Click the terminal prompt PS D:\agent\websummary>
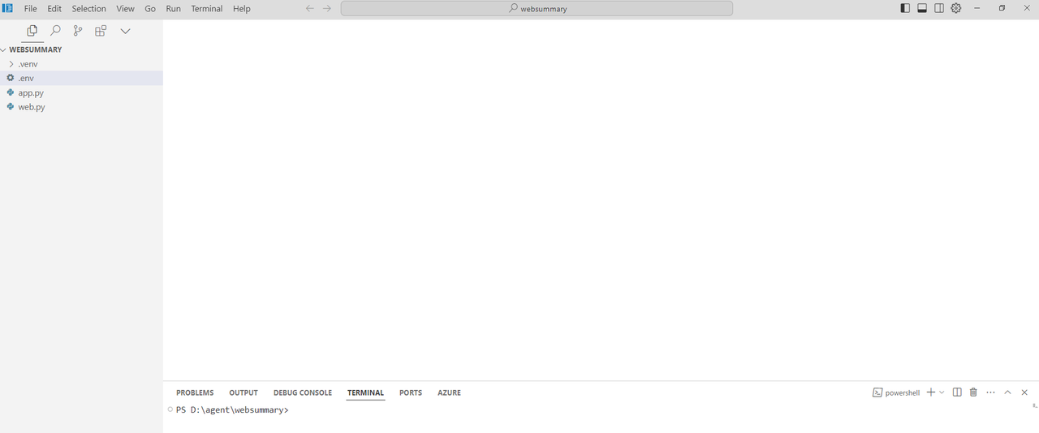 coord(232,410)
